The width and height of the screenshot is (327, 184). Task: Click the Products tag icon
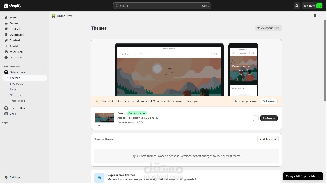pos(6,29)
